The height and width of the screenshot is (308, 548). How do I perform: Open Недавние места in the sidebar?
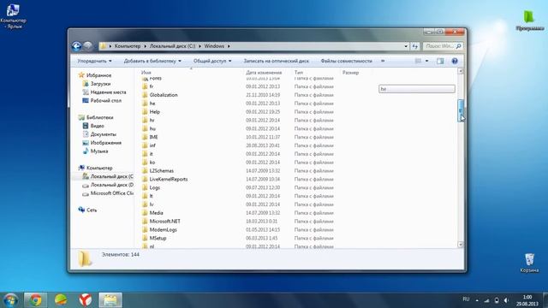coord(108,92)
